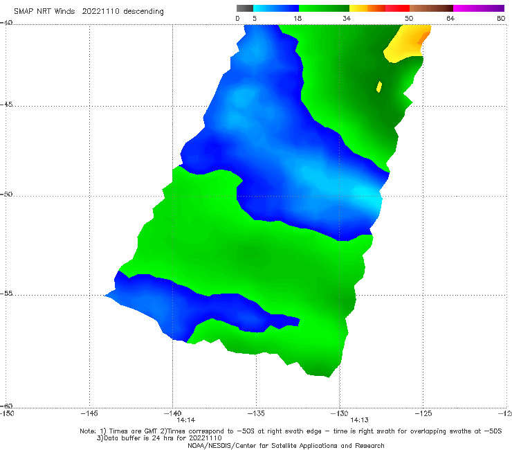
Task: Click the yellow high-wind patch at the swath top
Action: click(x=405, y=44)
